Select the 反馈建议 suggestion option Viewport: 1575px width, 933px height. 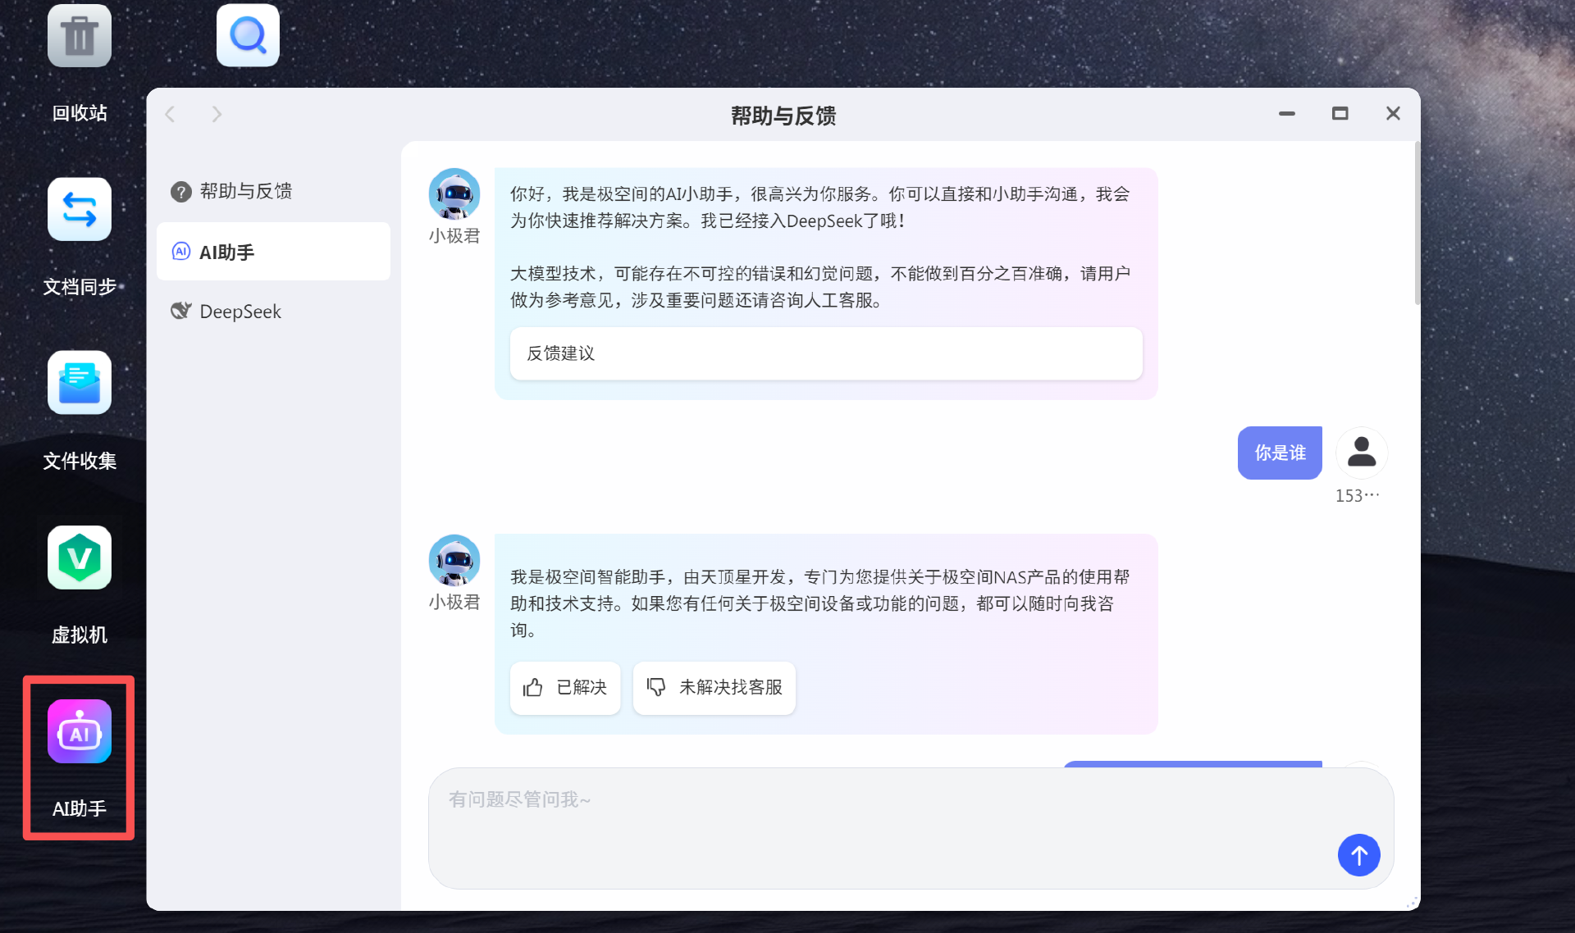(x=825, y=353)
